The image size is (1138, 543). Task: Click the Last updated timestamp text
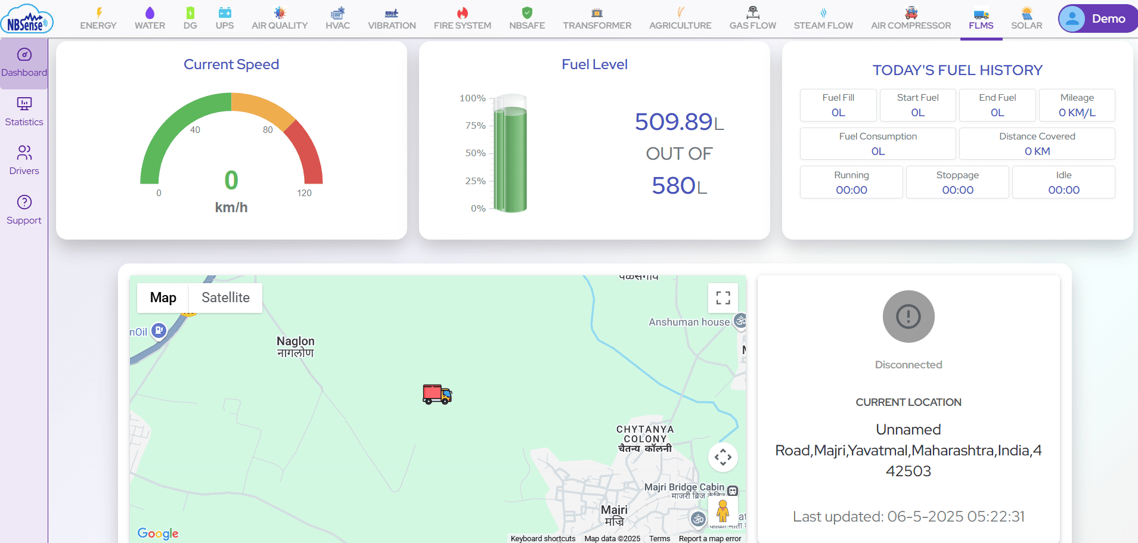point(908,516)
